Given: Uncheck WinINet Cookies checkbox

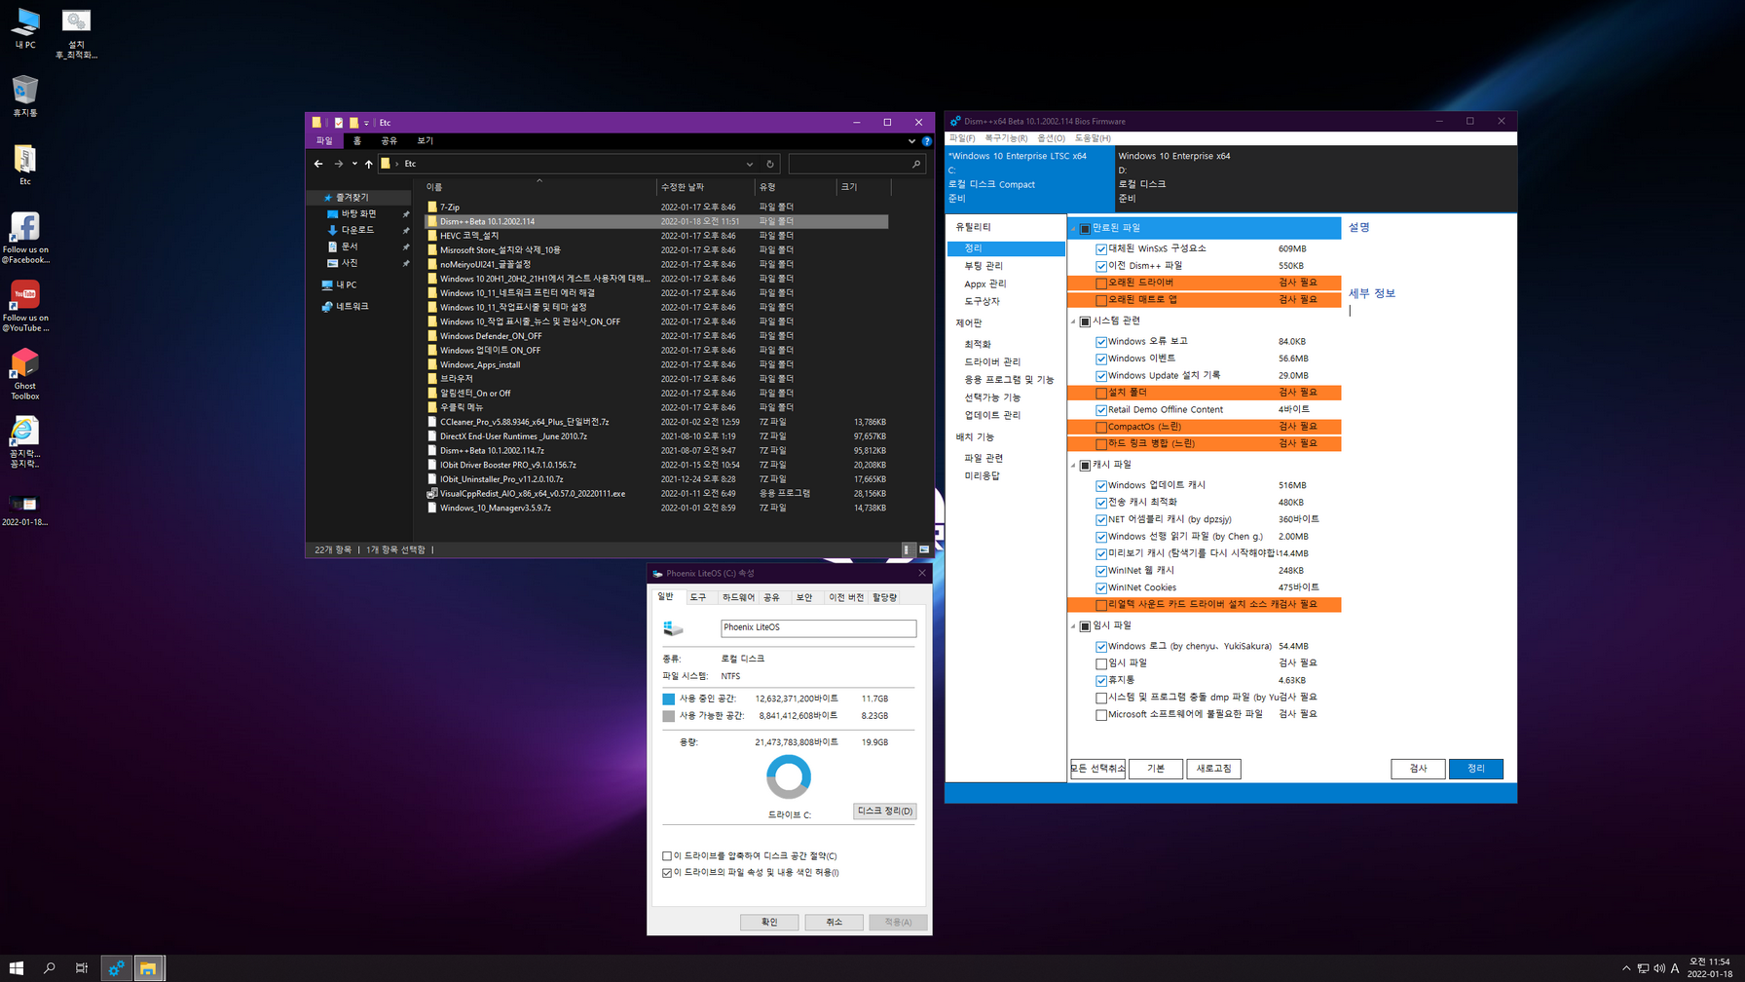Looking at the screenshot, I should click(x=1101, y=588).
